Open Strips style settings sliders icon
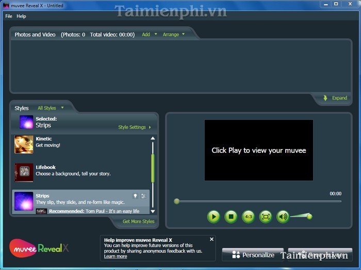Image resolution: width=361 pixels, height=270 pixels. coord(143,196)
